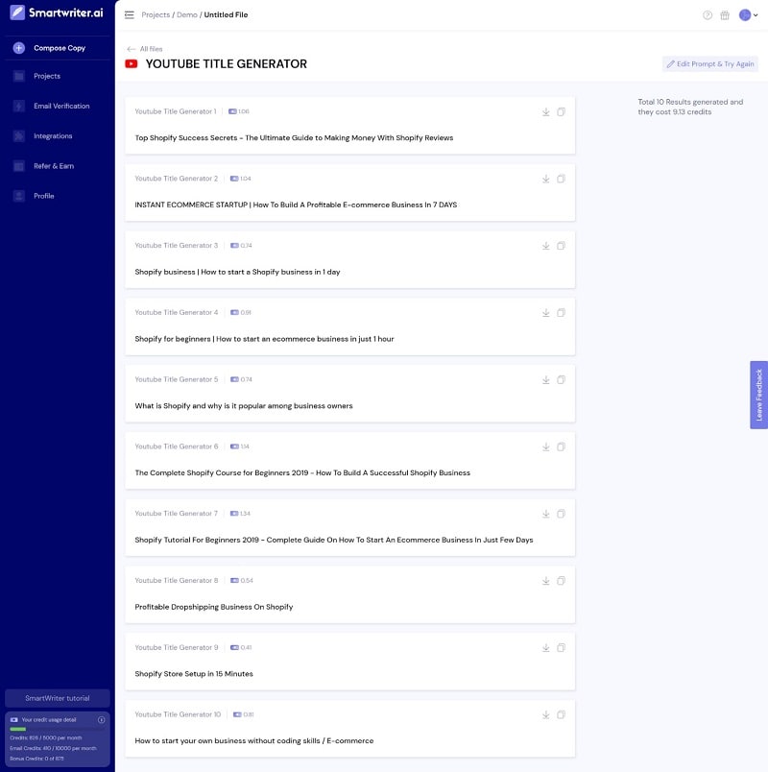Open the help question mark icon
768x772 pixels.
pyautogui.click(x=708, y=15)
